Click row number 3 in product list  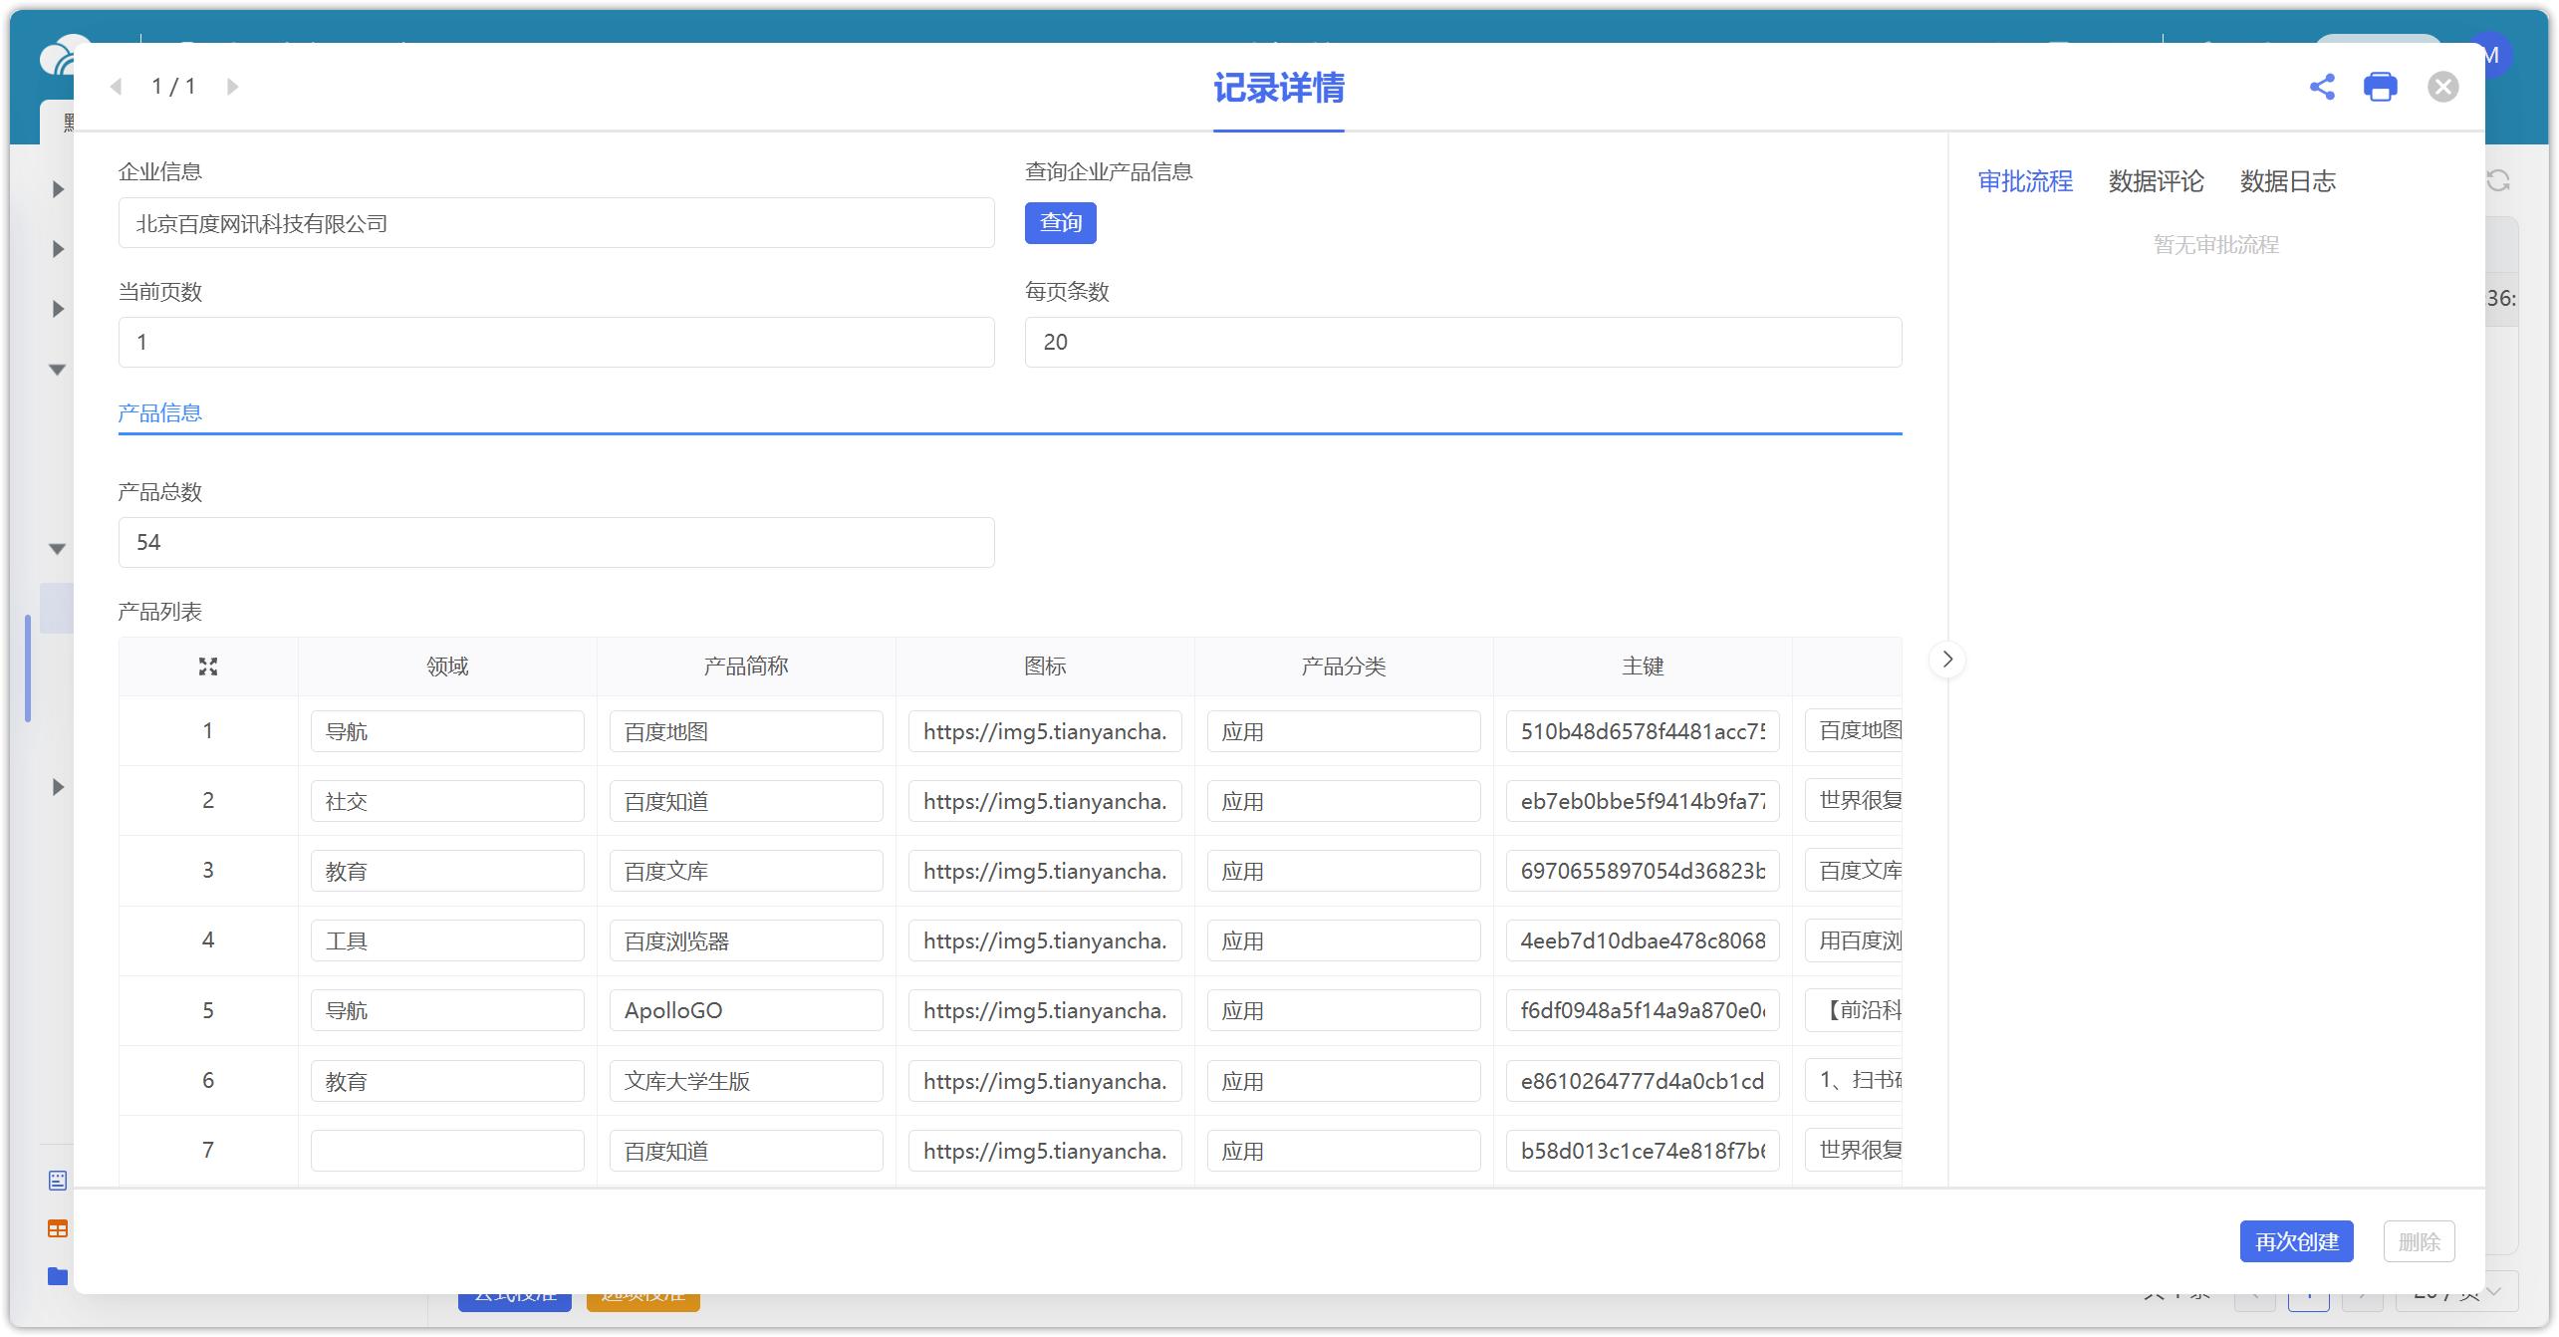click(x=207, y=870)
